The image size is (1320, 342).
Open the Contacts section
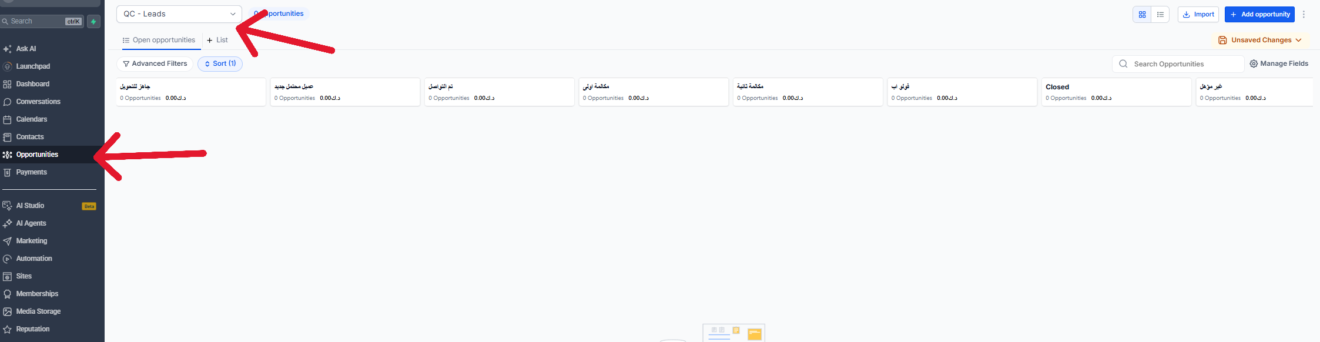coord(30,137)
